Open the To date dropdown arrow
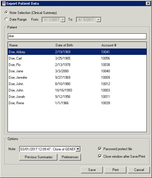The image size is (152, 178). (98, 20)
